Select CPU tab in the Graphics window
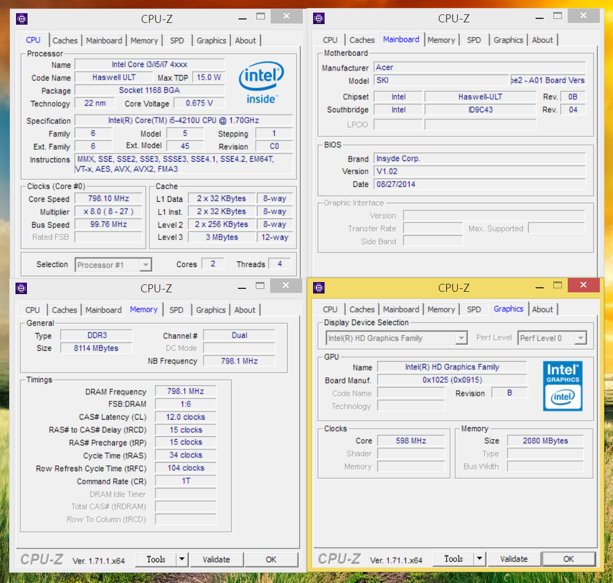613x583 pixels. 330,310
